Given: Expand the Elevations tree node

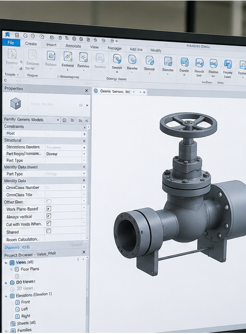Looking at the screenshot, I should pos(6,296).
